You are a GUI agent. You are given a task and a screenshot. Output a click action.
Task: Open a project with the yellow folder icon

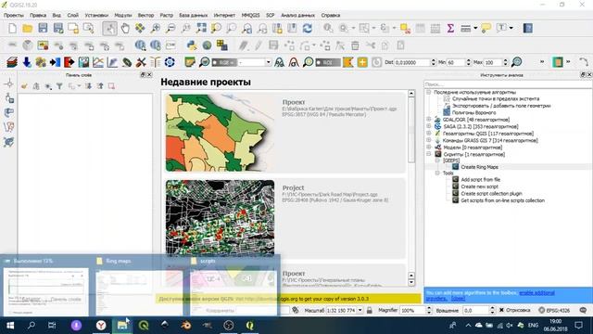click(x=27, y=29)
